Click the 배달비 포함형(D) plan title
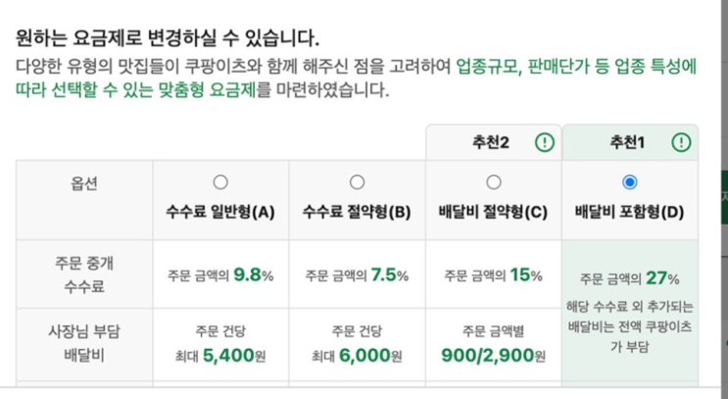This screenshot has height=399, width=728. (x=630, y=213)
